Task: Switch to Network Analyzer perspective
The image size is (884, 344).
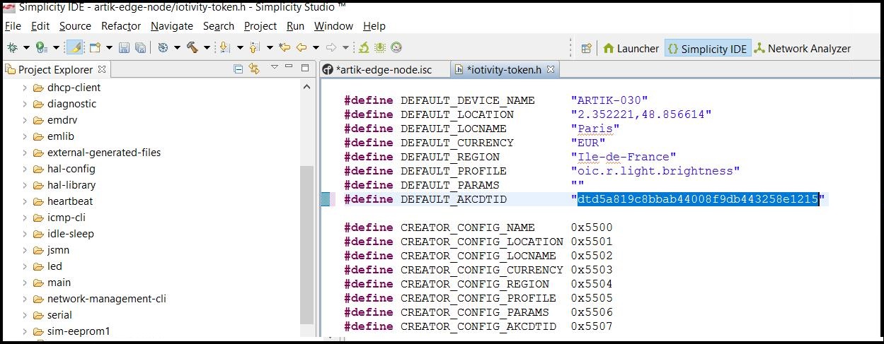Action: pos(802,48)
